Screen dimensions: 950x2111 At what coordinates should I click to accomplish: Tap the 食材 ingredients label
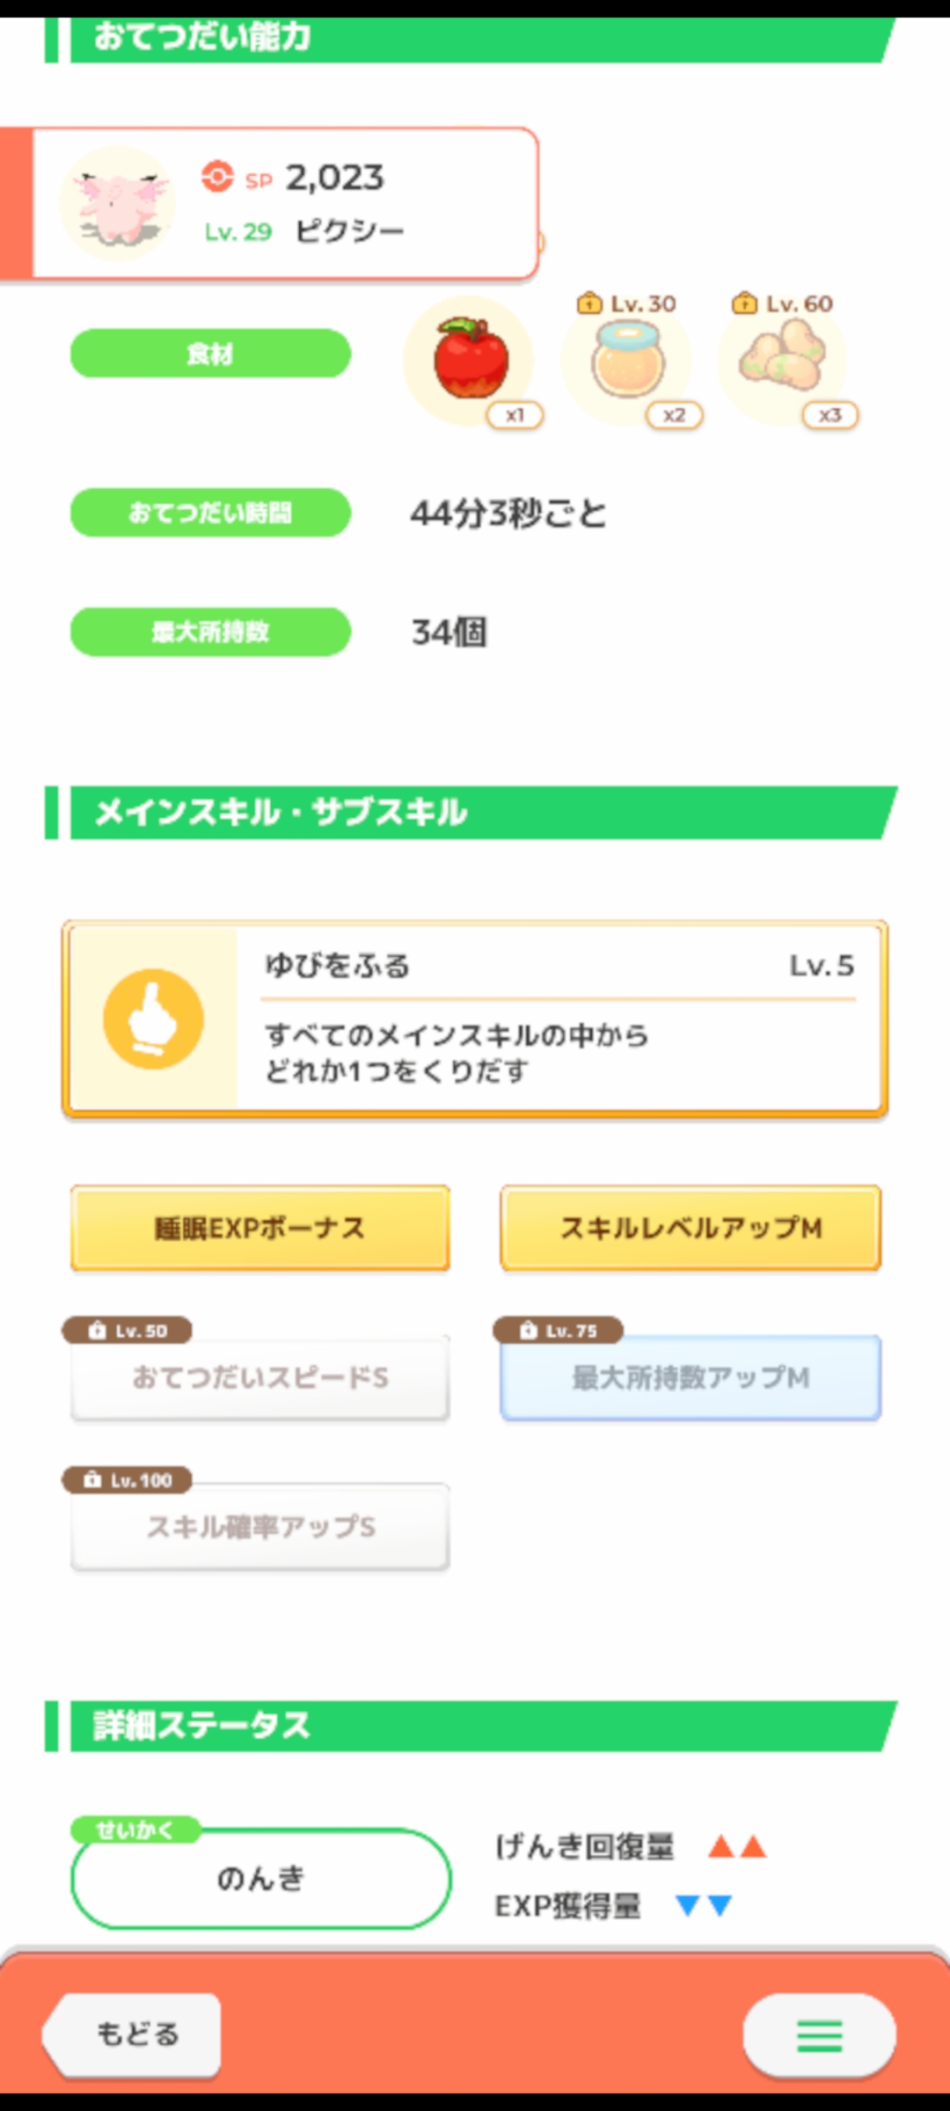coord(210,354)
